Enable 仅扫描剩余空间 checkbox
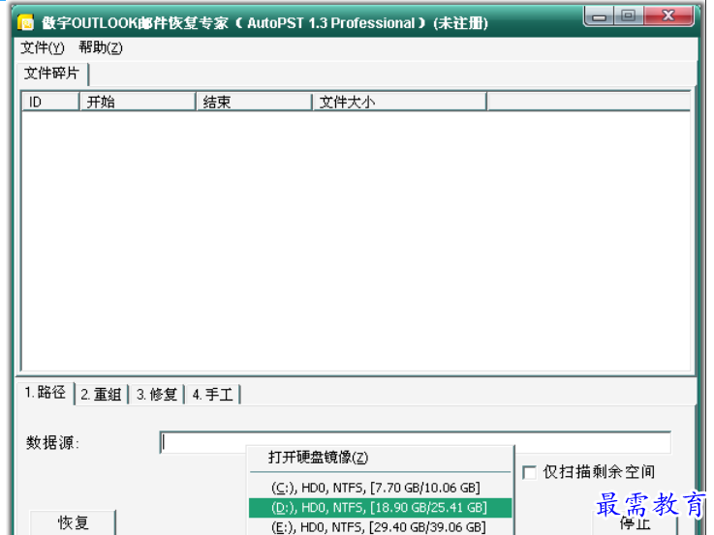714x535 pixels. pyautogui.click(x=529, y=472)
